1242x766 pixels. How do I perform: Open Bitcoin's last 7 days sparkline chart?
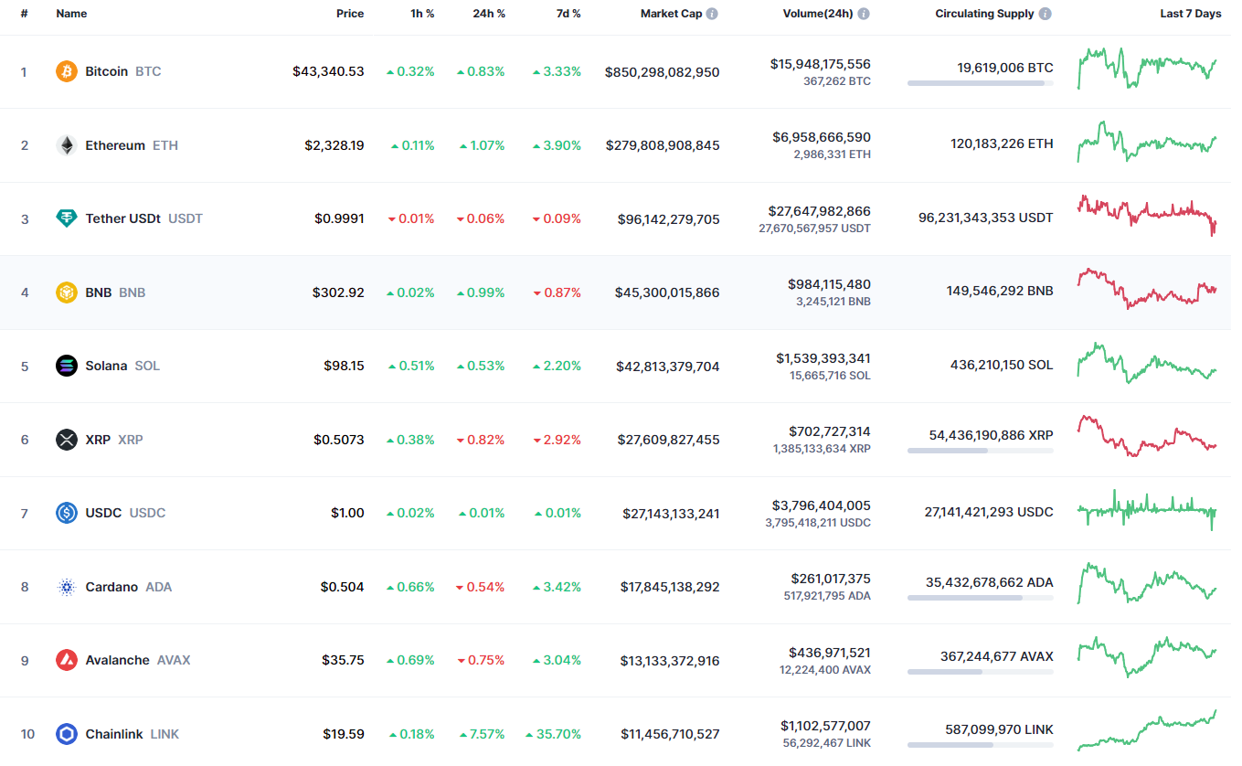(1147, 69)
